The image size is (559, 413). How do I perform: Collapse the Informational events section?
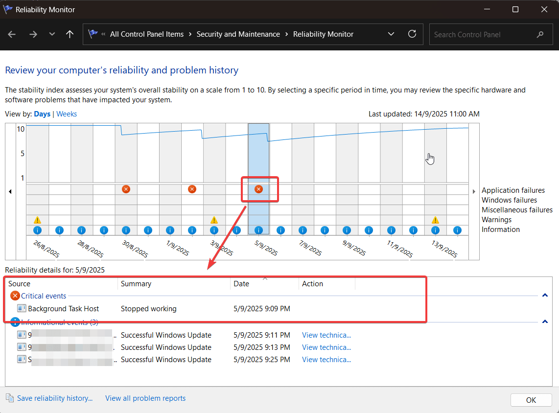[x=544, y=321]
